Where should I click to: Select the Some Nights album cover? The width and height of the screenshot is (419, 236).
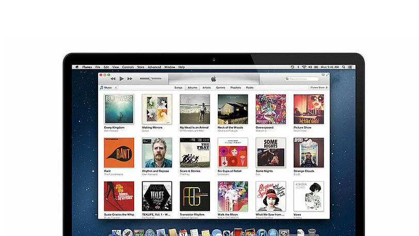271,153
